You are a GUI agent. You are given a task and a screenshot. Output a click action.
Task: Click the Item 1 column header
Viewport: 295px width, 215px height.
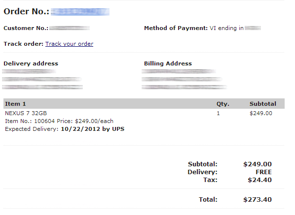click(x=15, y=104)
